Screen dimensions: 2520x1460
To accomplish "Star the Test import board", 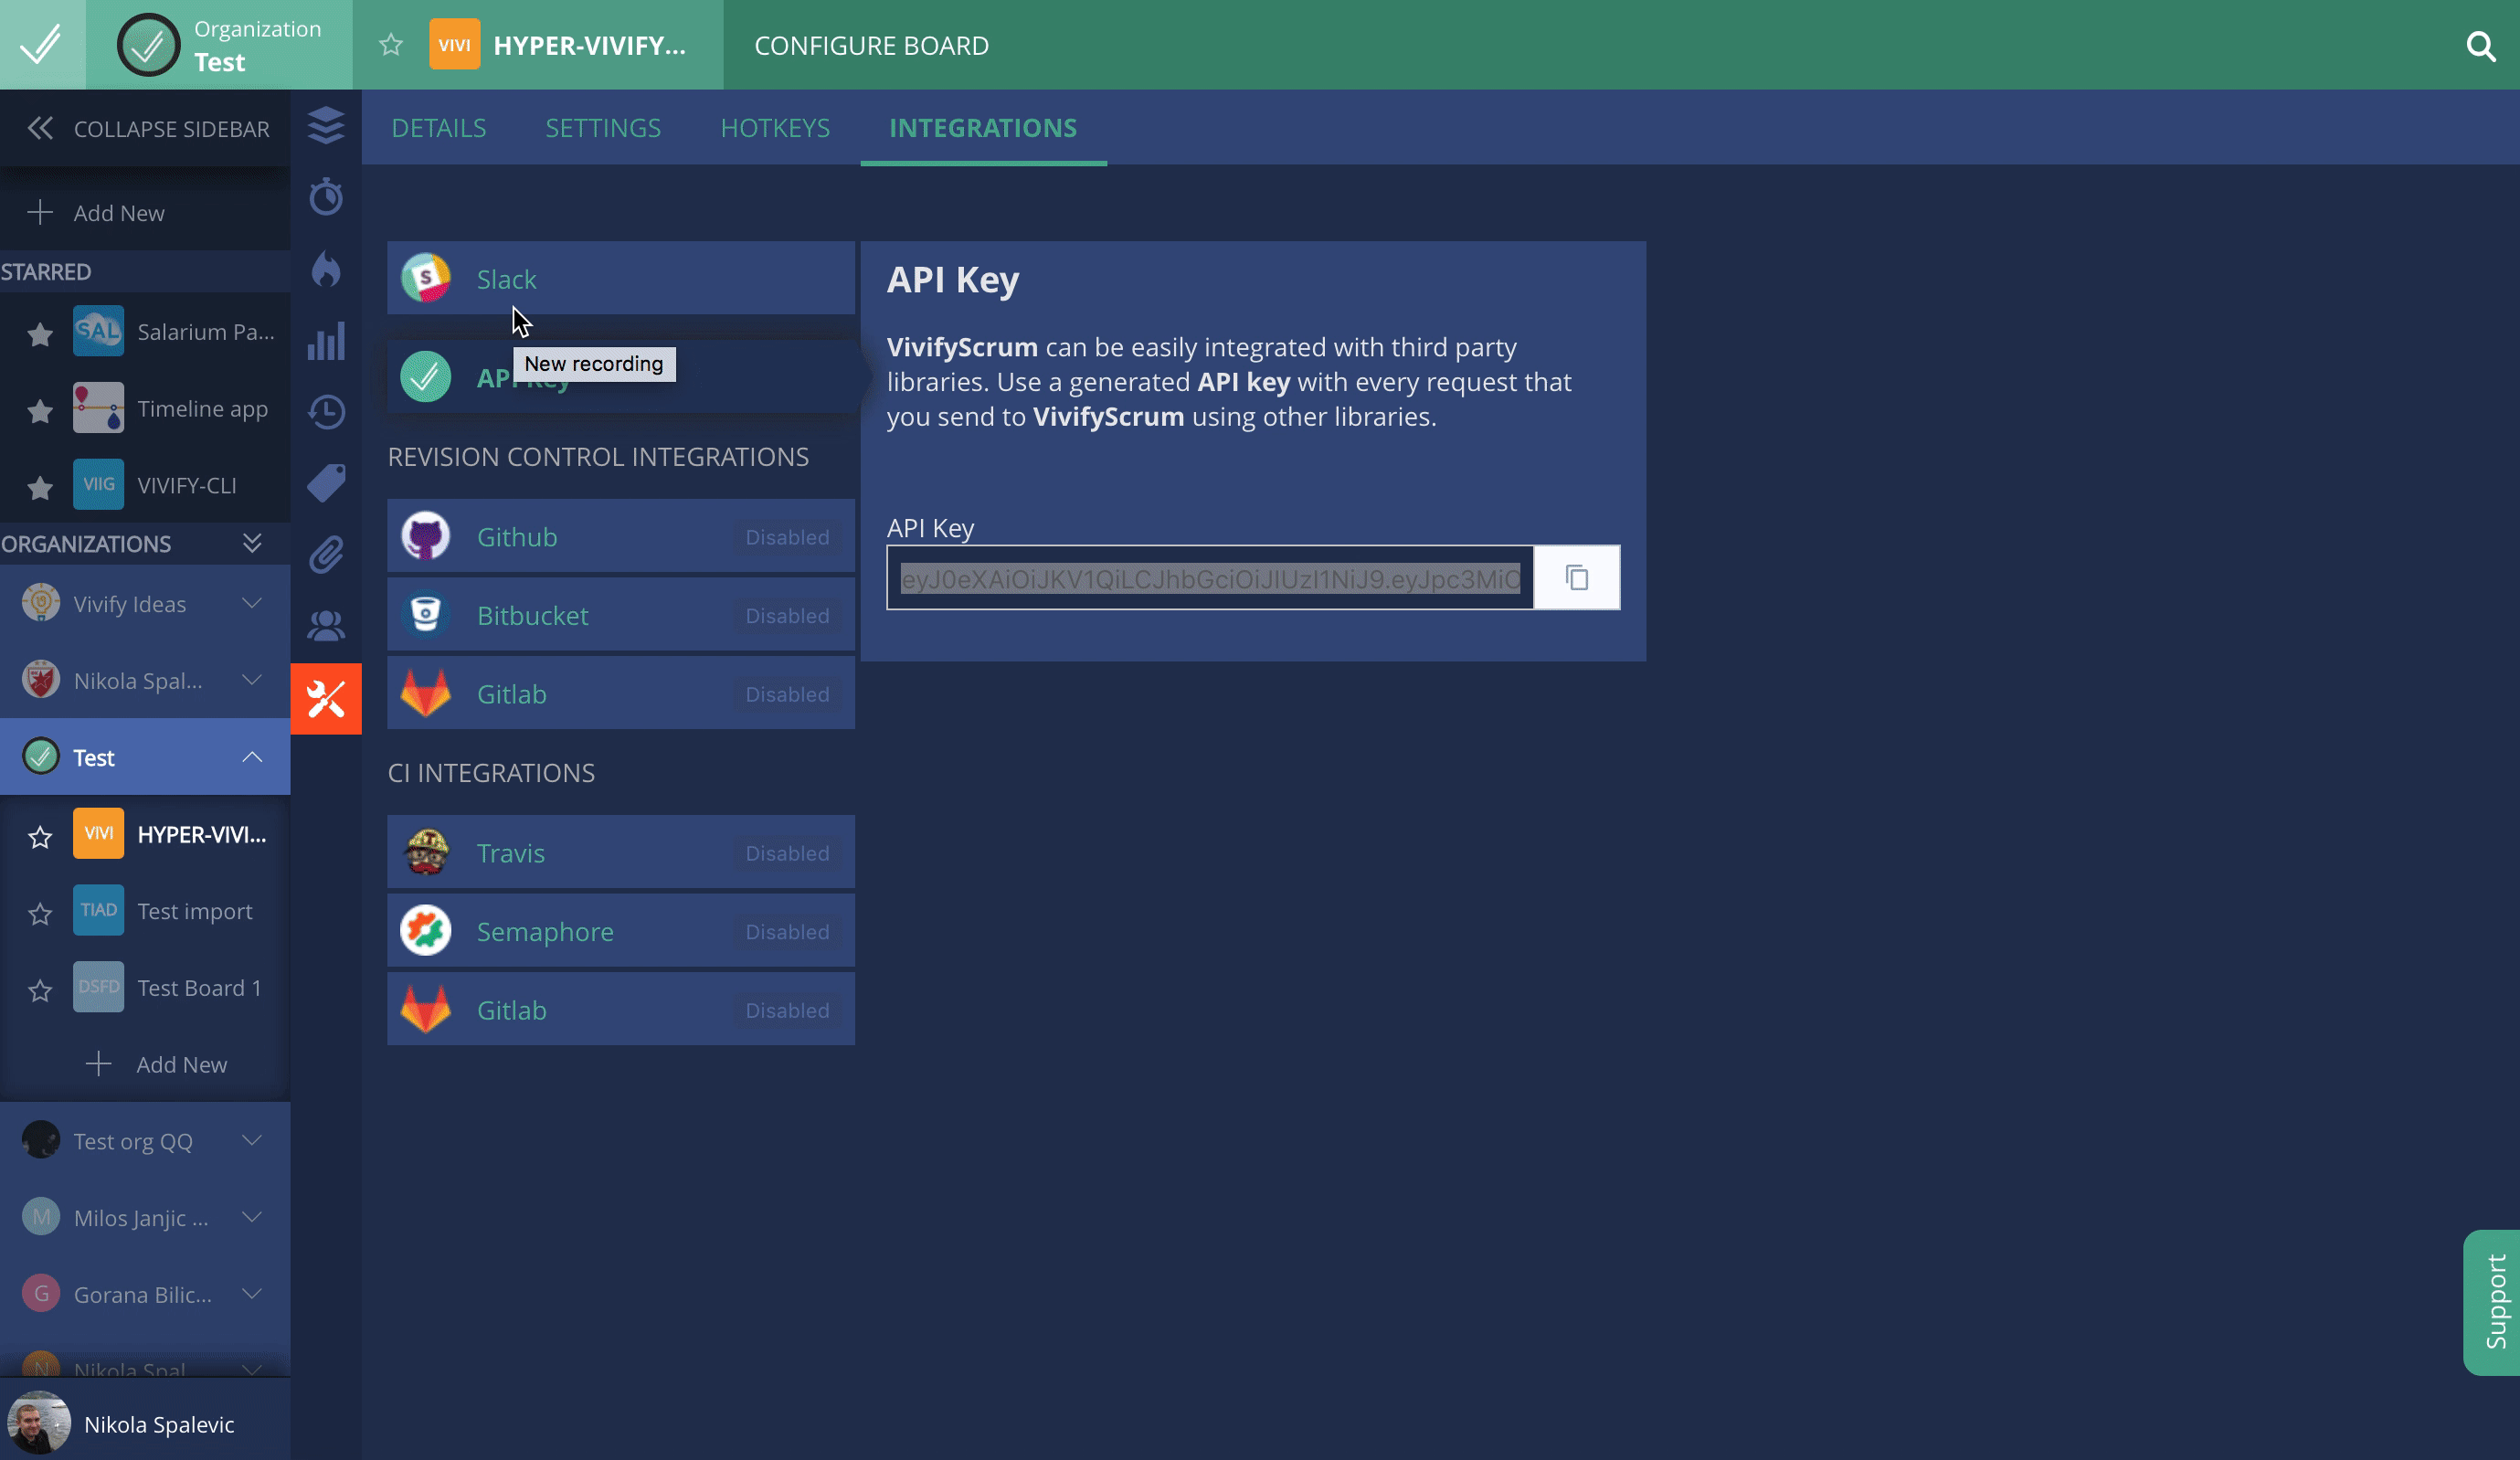I will (x=40, y=914).
